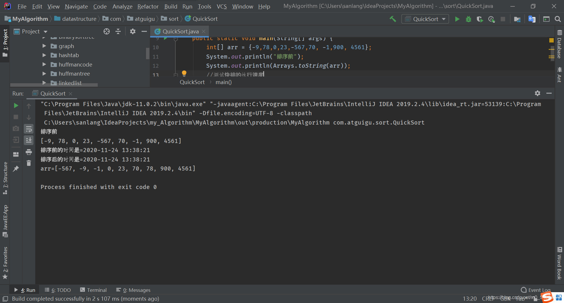Click the datastructure breadcrumb in navigation bar
Image resolution: width=564 pixels, height=303 pixels.
point(75,19)
